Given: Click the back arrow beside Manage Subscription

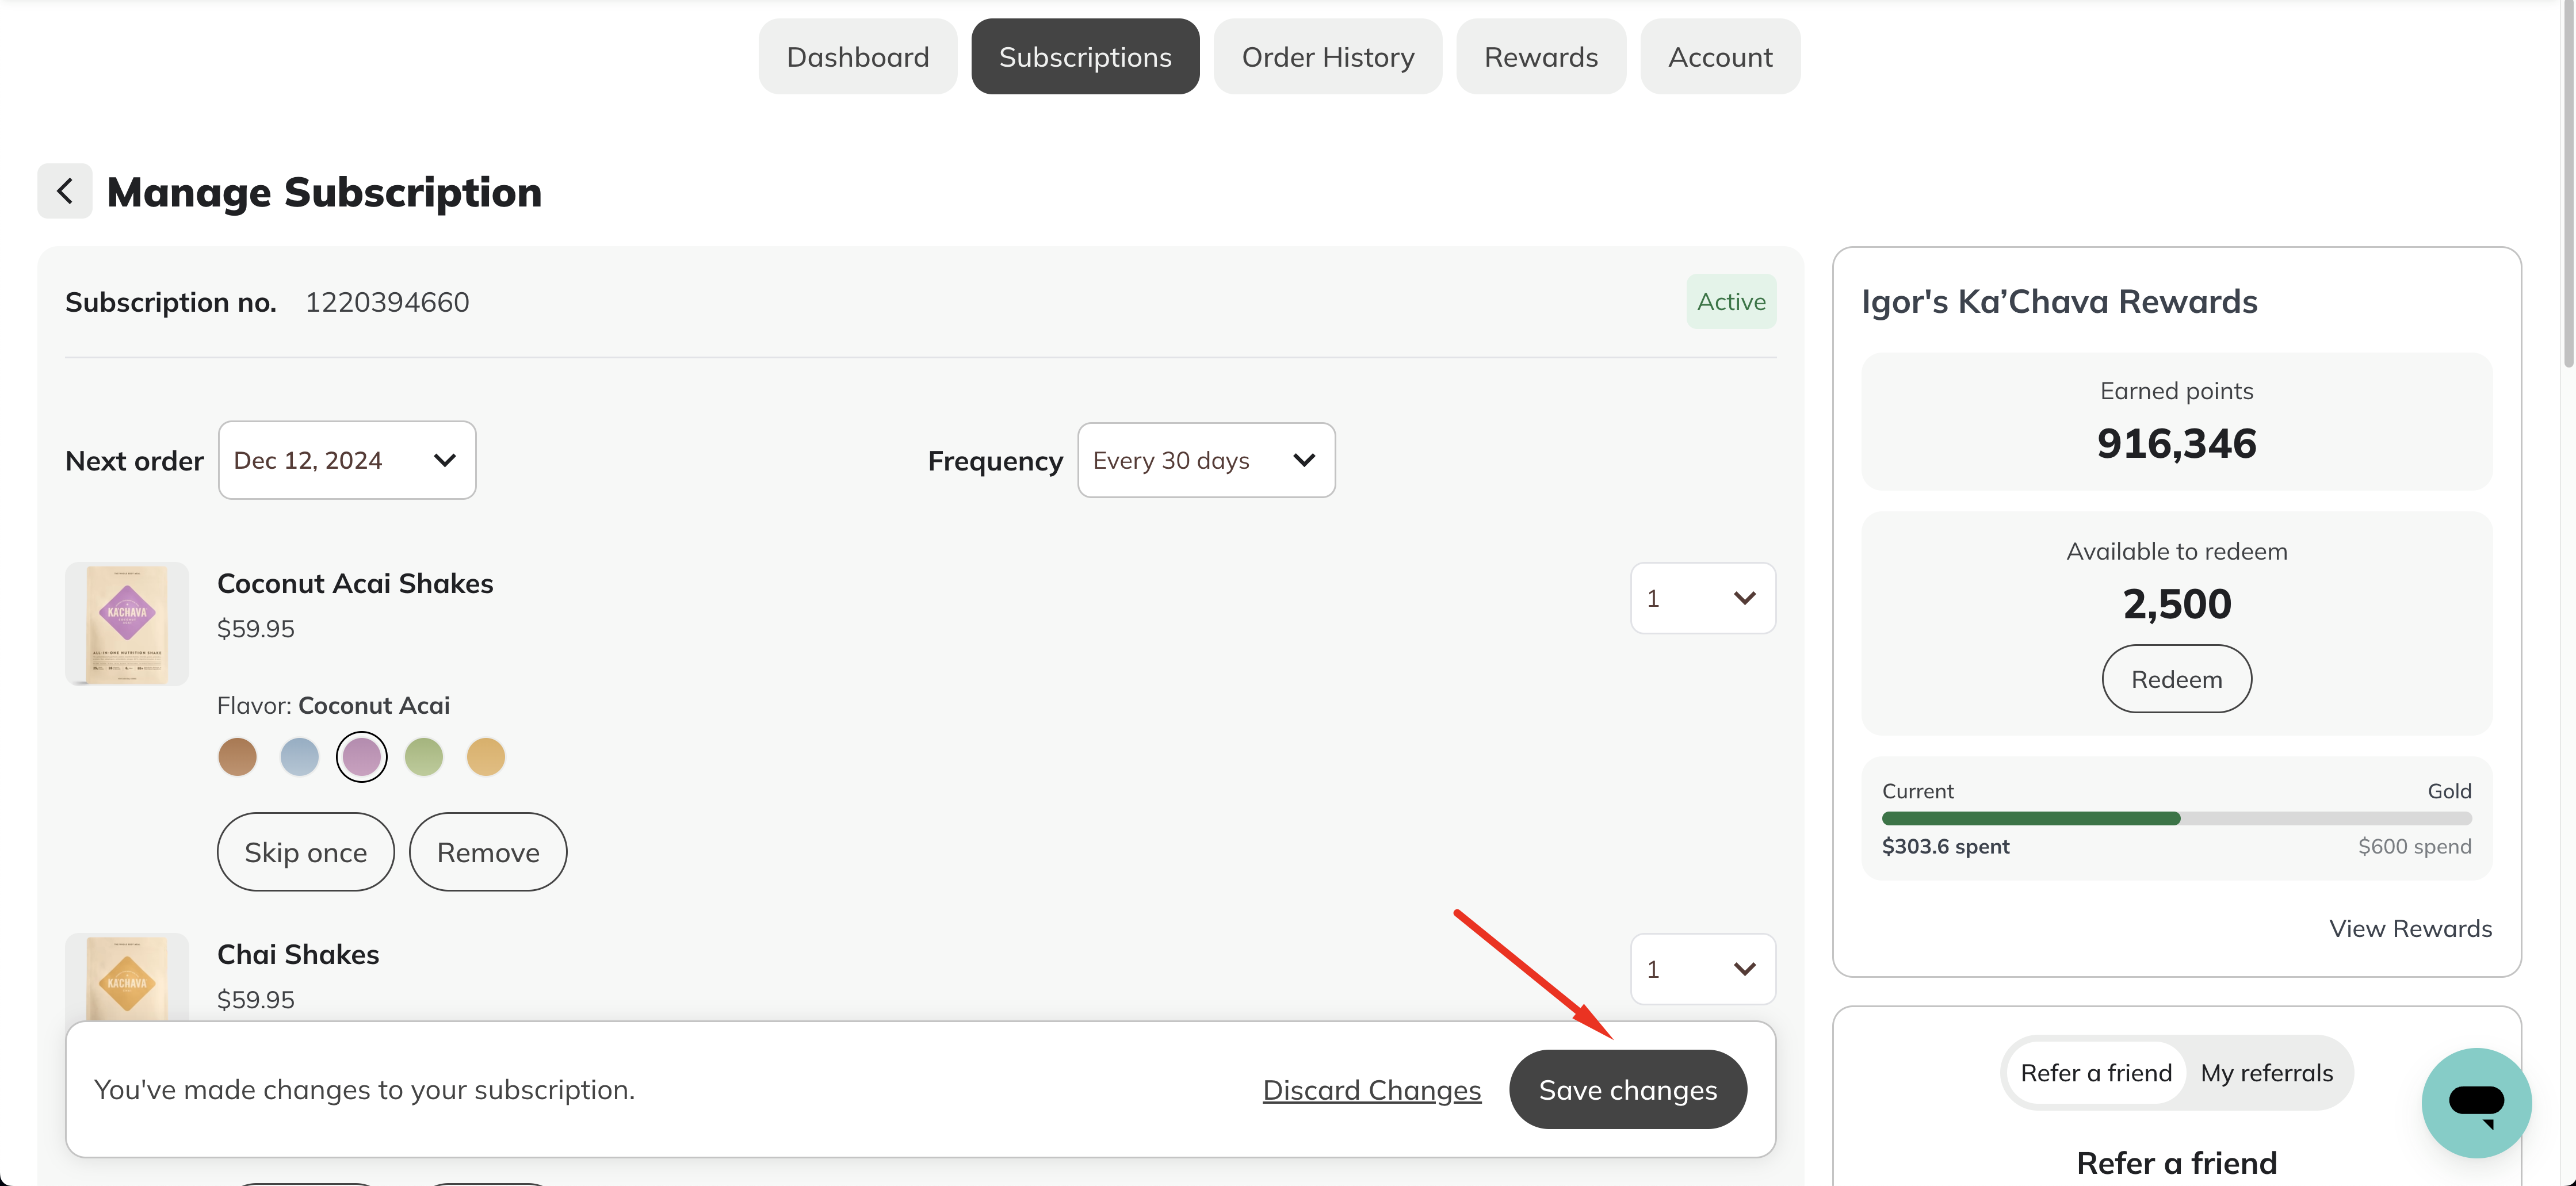Looking at the screenshot, I should [x=65, y=191].
